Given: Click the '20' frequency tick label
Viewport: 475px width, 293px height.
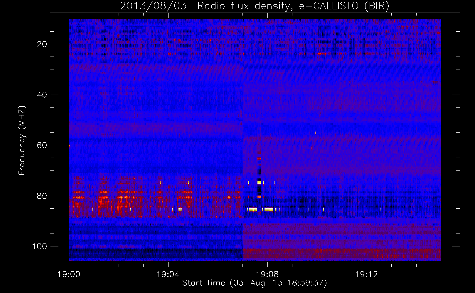Looking at the screenshot, I should (x=42, y=44).
